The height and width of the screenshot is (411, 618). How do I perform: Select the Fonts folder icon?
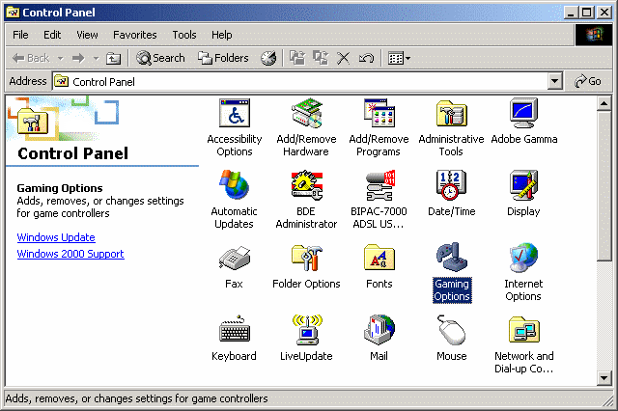(x=379, y=258)
